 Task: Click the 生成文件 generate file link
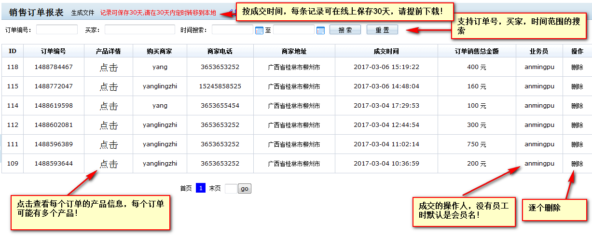pyautogui.click(x=83, y=13)
